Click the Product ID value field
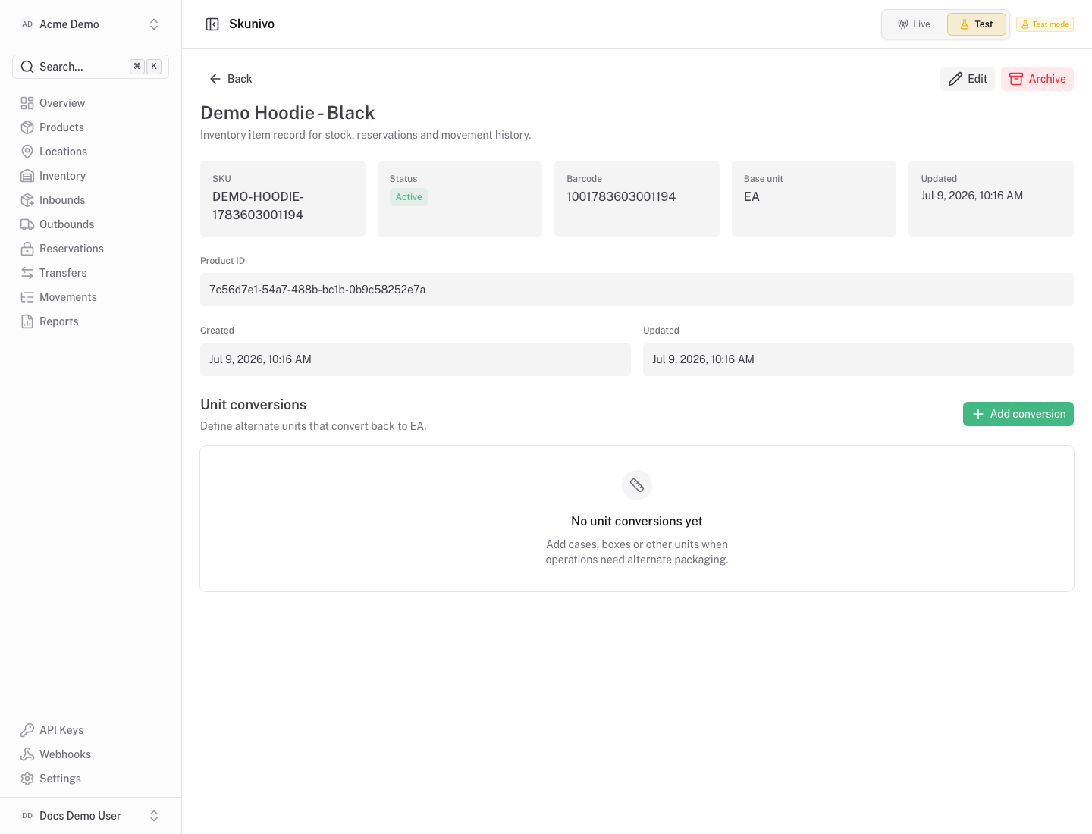The height and width of the screenshot is (834, 1092). tap(637, 290)
